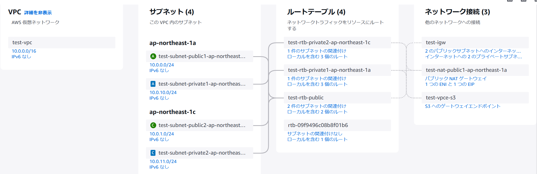This screenshot has height=174, width=537.
Task: Click the blue A badge of private1 subnet
Action: click(153, 84)
